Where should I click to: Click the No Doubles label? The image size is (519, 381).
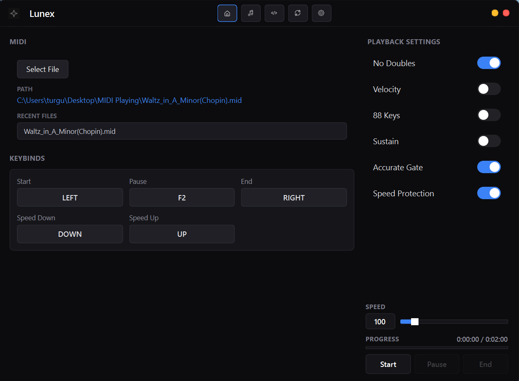(x=394, y=63)
